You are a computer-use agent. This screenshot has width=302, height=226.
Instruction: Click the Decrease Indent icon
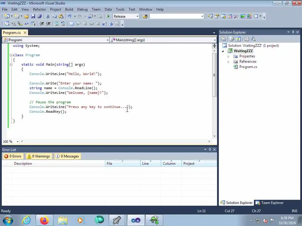pyautogui.click(x=42, y=24)
